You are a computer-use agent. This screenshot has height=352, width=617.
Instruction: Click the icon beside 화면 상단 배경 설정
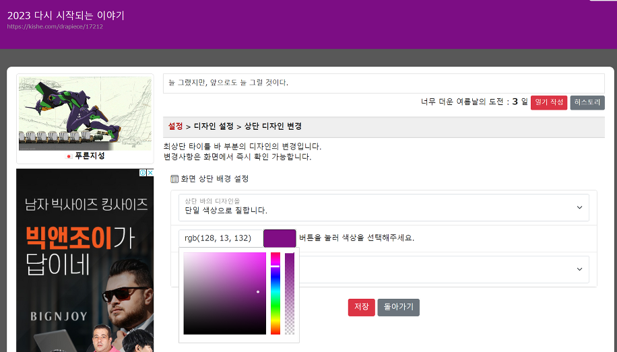tap(174, 179)
